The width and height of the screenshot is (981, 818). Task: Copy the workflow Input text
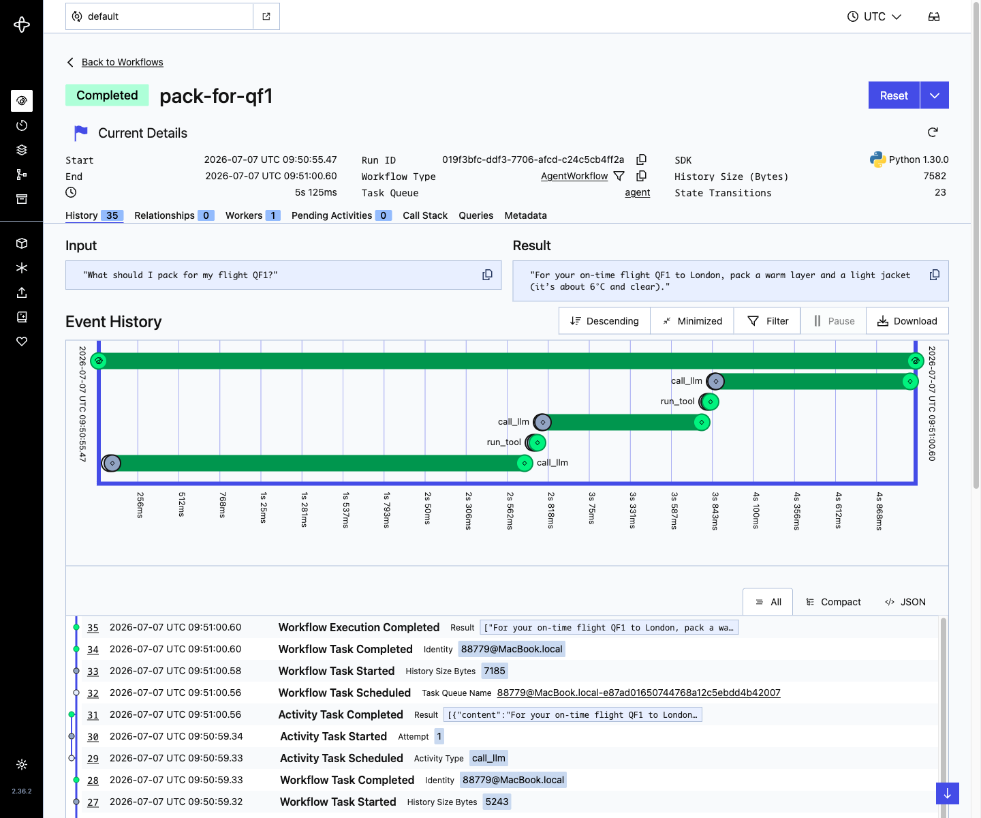tap(487, 275)
